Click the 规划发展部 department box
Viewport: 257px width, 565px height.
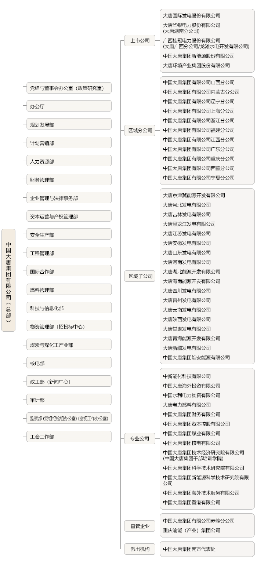click(69, 125)
